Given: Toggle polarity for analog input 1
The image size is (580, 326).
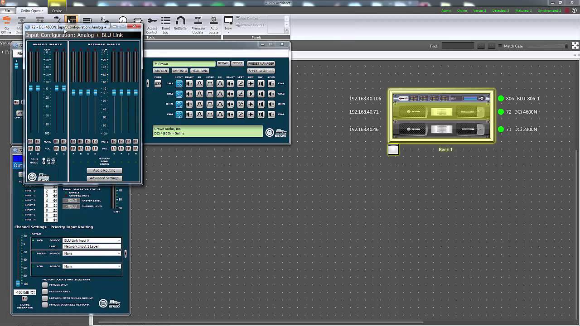Looking at the screenshot, I should click(30, 149).
